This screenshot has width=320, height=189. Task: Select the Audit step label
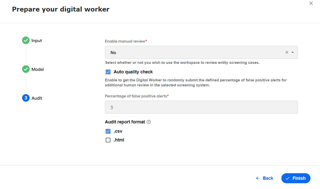[37, 98]
